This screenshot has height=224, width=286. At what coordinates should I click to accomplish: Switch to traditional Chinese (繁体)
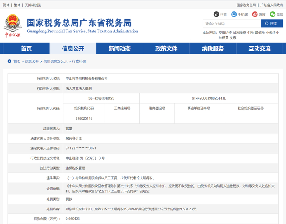[x=17, y=5]
